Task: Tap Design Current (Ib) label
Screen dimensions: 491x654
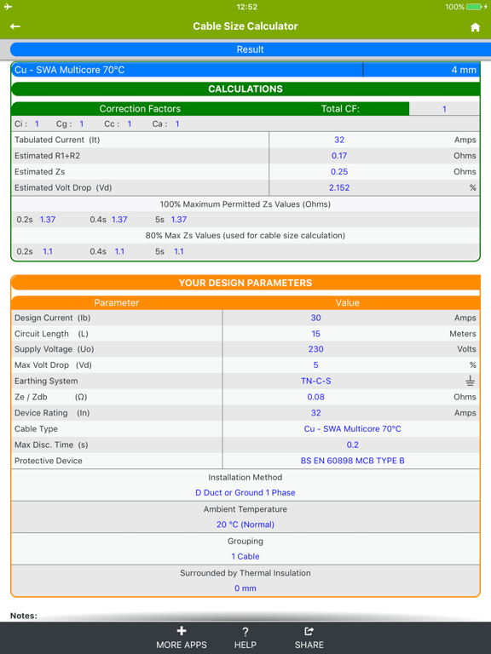Action: [52, 318]
